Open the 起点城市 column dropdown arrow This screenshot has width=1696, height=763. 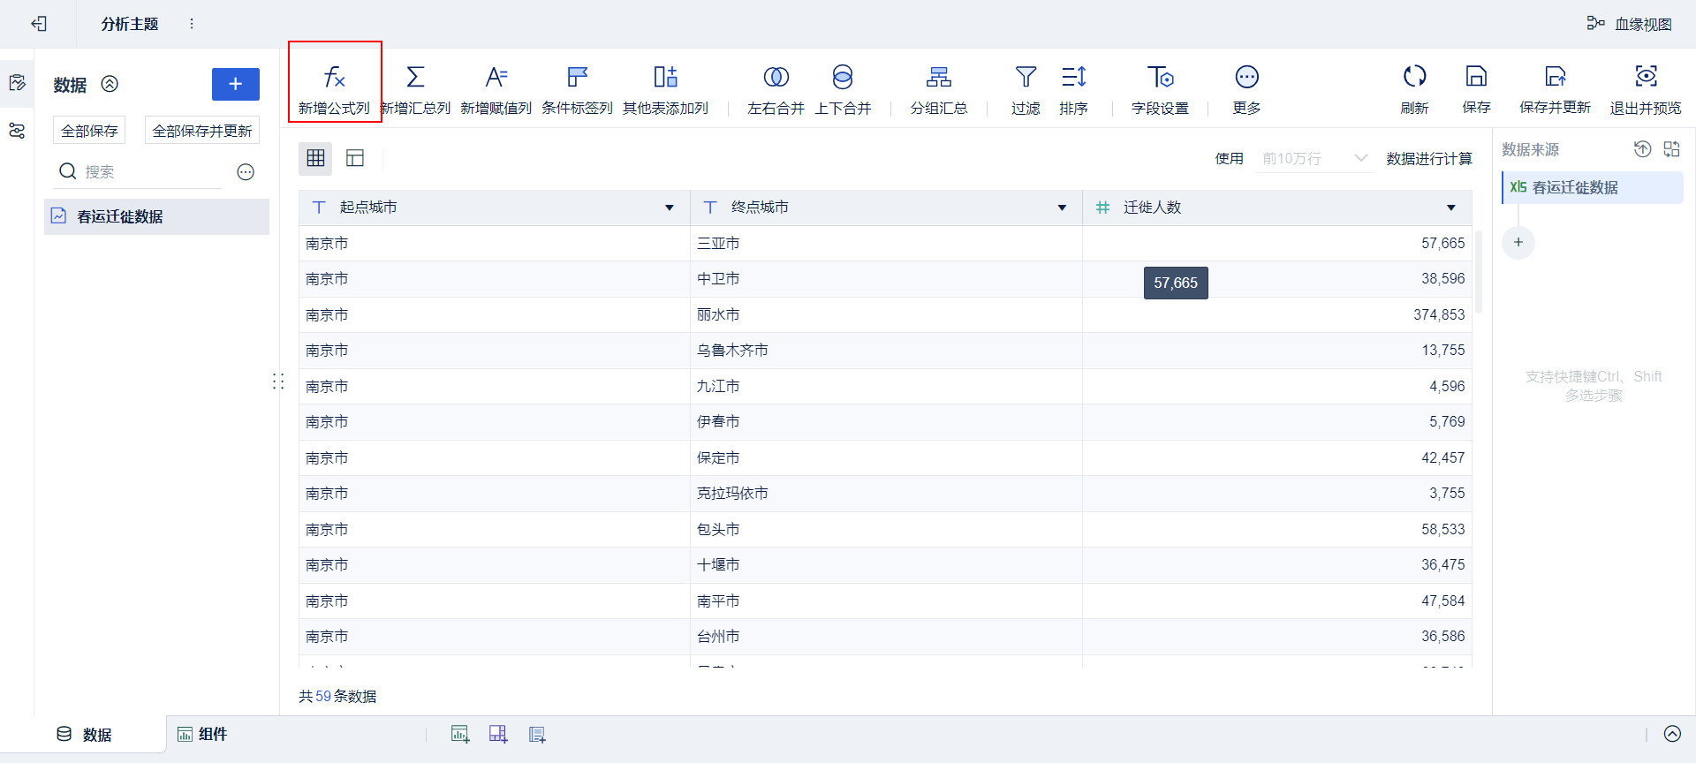(x=670, y=208)
